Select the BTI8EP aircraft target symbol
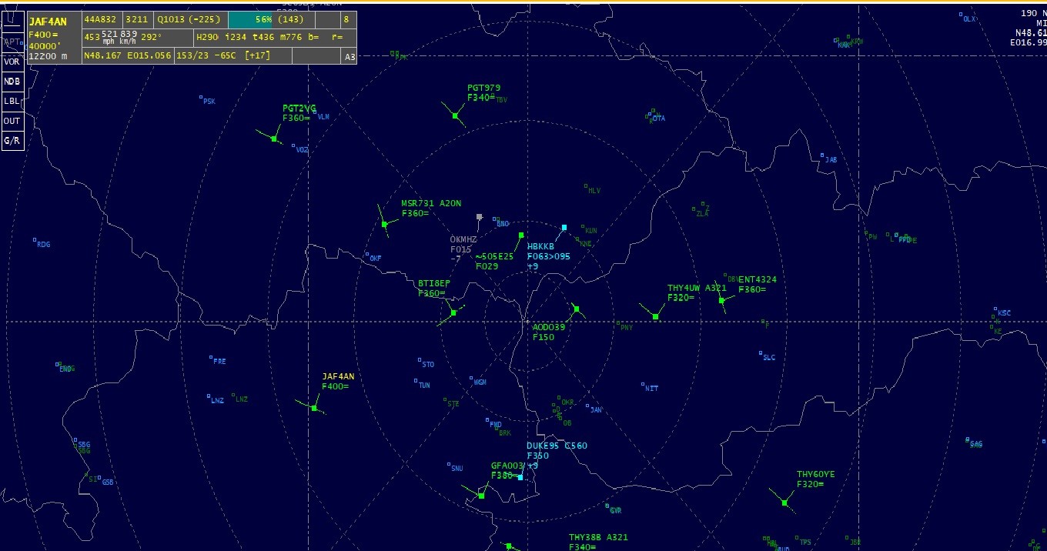The height and width of the screenshot is (551, 1047). coord(453,312)
